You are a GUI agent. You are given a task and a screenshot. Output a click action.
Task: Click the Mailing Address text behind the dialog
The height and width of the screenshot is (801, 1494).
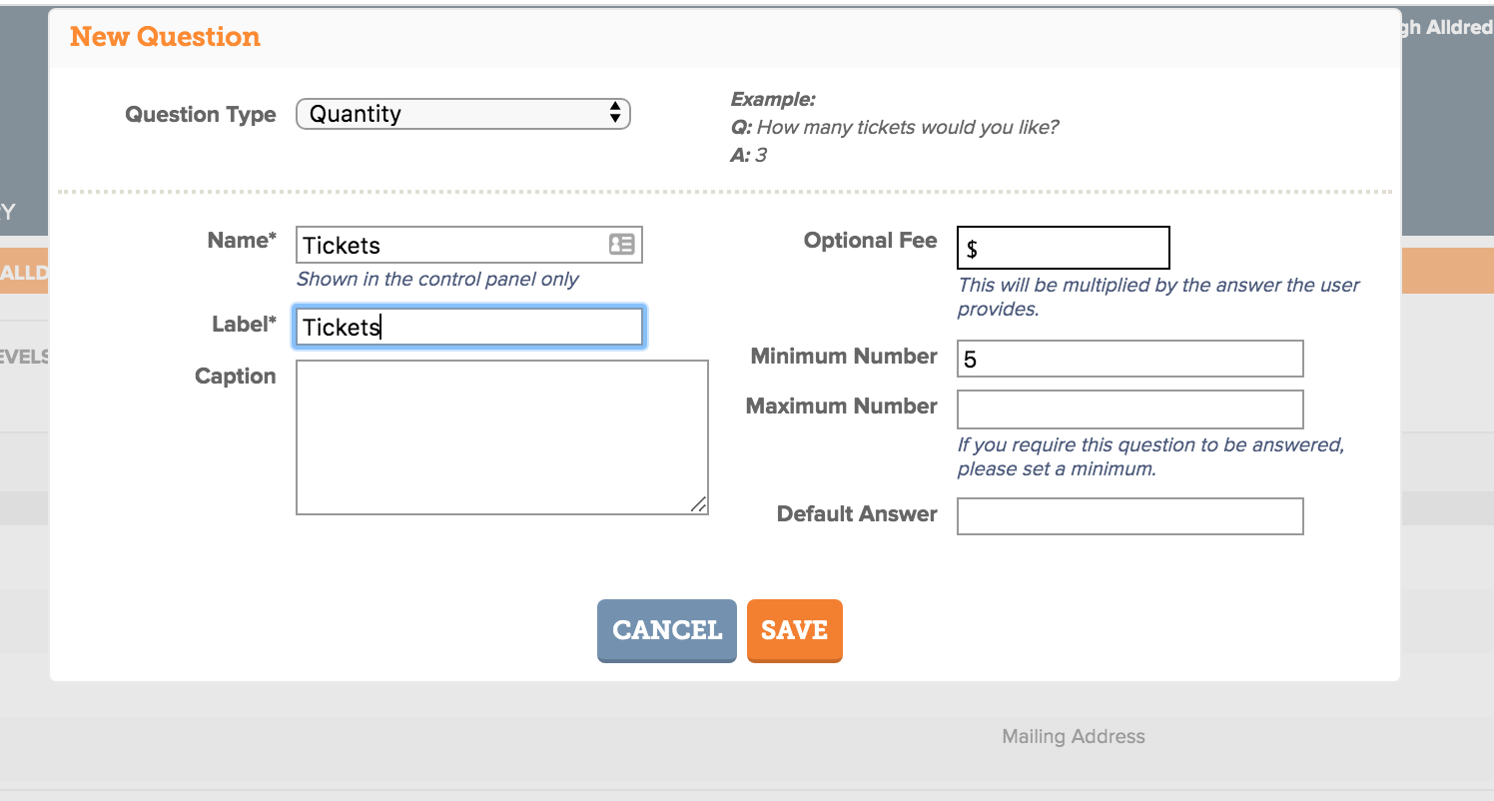[1074, 737]
